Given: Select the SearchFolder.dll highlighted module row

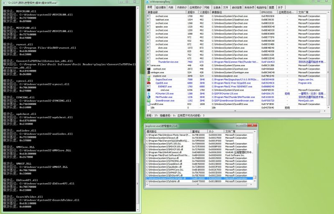Looking at the screenshot, I should pos(199,178).
